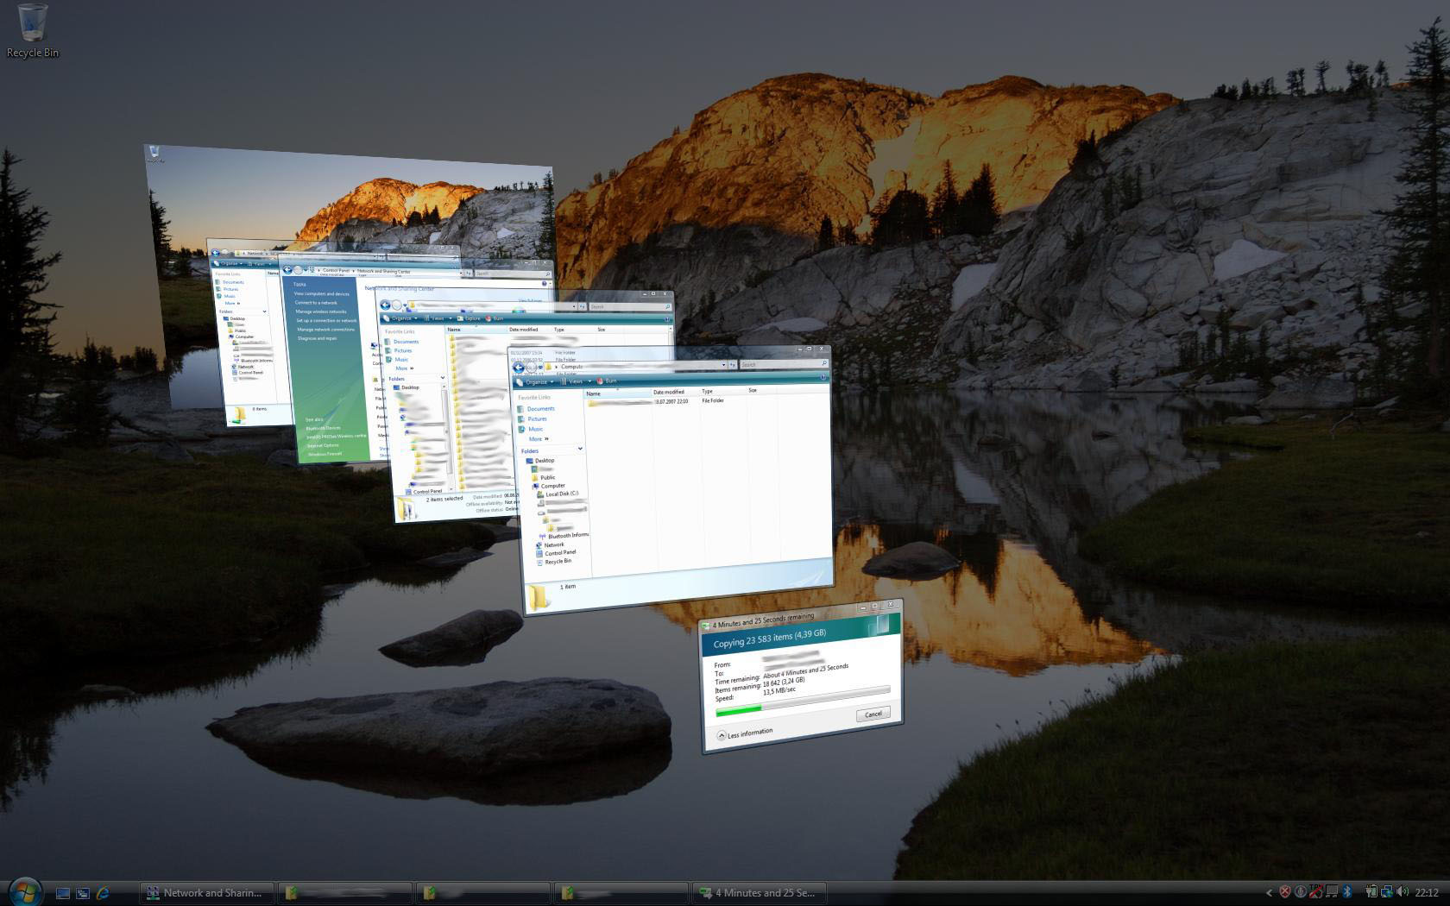Select Network in front window folder tree

tap(550, 544)
